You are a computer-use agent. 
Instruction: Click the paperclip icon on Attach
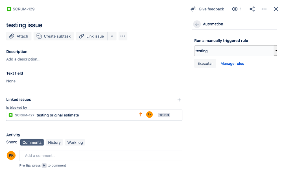pyautogui.click(x=12, y=36)
